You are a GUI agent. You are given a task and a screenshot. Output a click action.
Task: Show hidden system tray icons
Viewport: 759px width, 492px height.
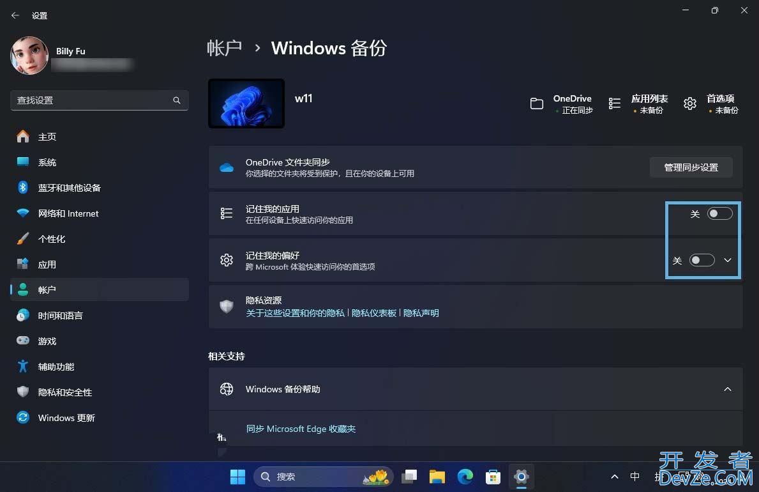click(x=615, y=477)
